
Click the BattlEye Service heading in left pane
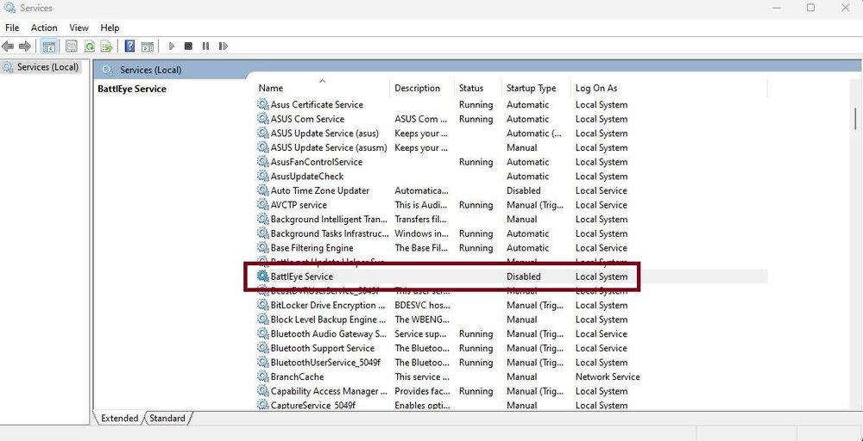tap(132, 89)
